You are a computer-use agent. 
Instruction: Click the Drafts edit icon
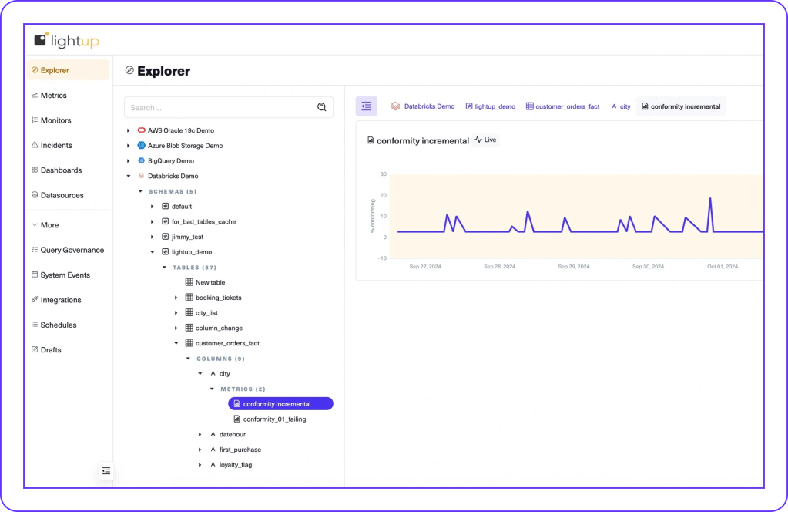point(35,350)
